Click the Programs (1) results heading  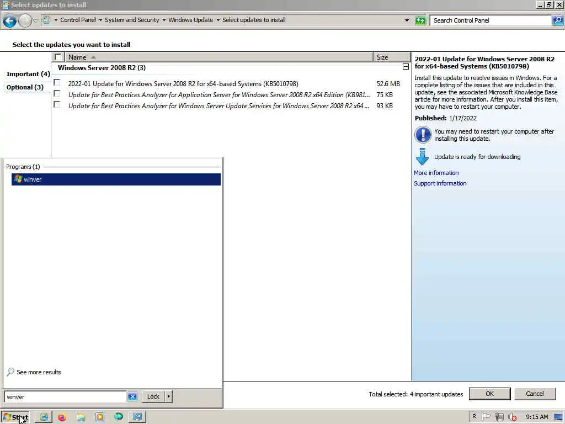point(23,167)
